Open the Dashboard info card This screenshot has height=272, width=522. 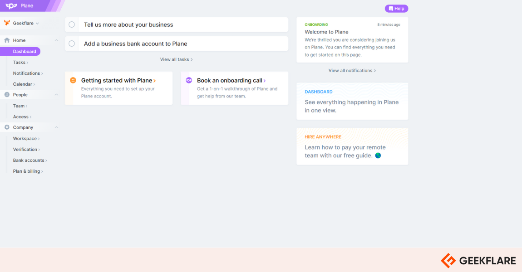(x=352, y=101)
